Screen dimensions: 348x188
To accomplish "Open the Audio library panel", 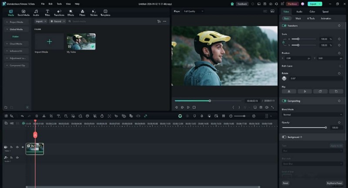I will (x=36, y=13).
